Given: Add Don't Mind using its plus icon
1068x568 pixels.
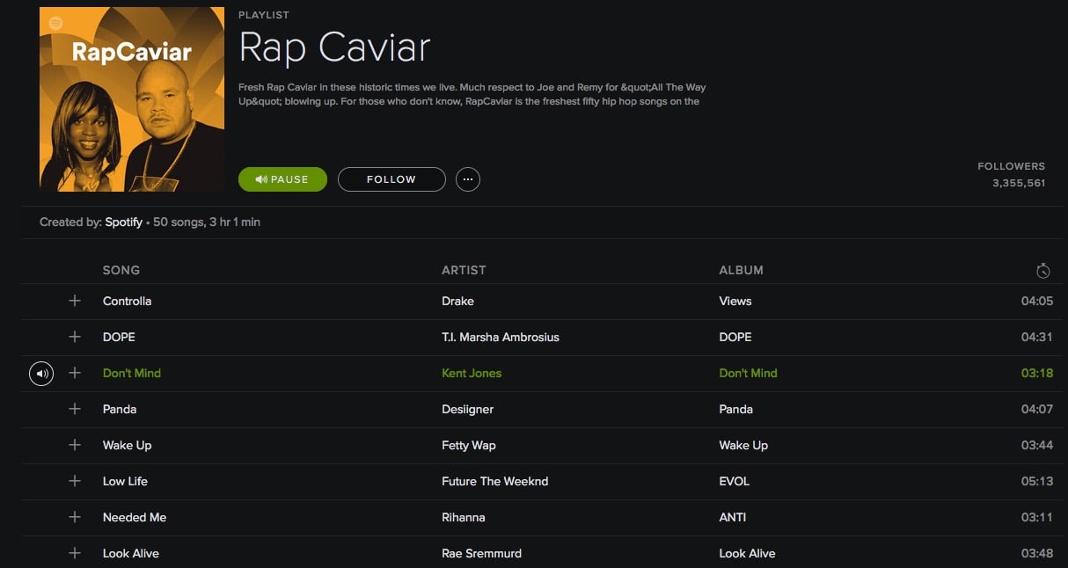Looking at the screenshot, I should pyautogui.click(x=75, y=373).
